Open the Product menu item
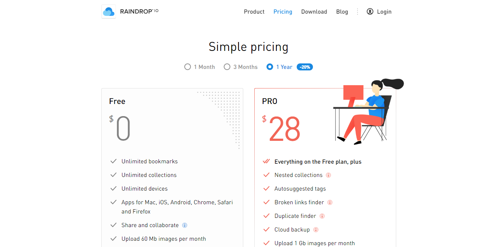The image size is (495, 247). coord(254,12)
